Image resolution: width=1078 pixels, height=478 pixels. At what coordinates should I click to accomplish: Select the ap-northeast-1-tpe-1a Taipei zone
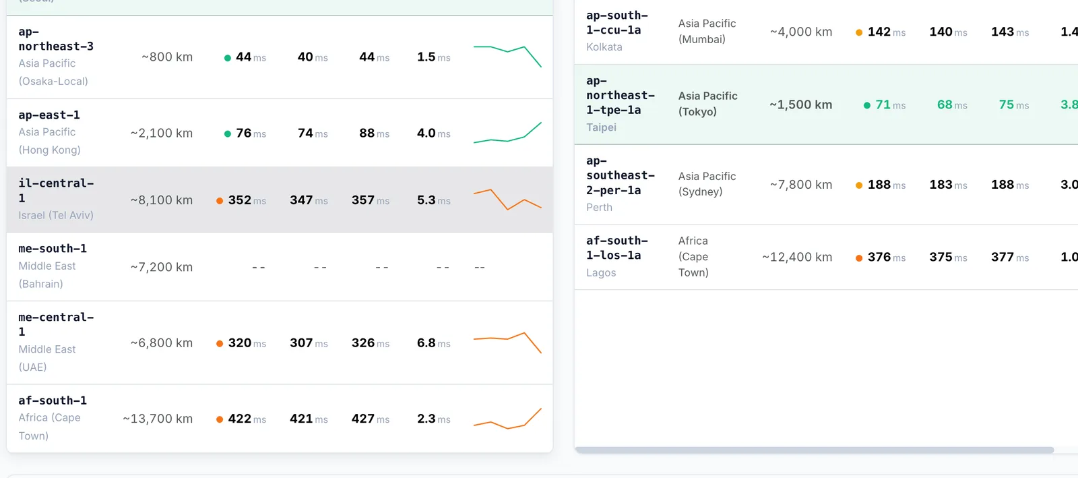621,104
